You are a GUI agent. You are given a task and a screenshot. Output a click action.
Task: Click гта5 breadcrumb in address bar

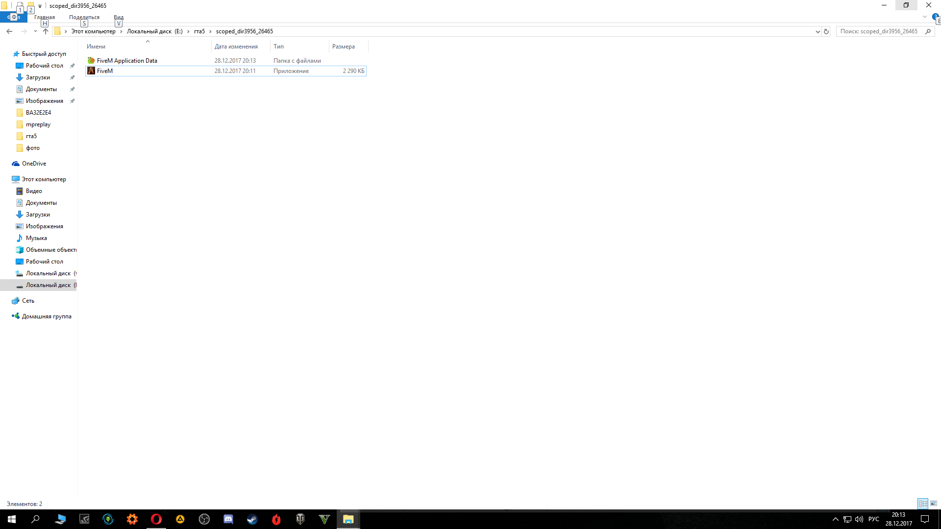click(199, 31)
